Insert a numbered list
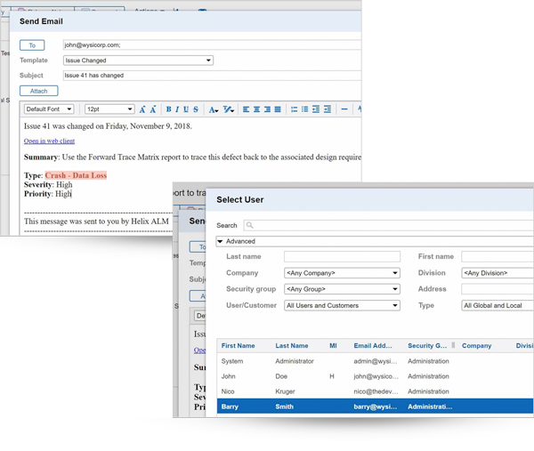The height and width of the screenshot is (451, 534). 295,109
